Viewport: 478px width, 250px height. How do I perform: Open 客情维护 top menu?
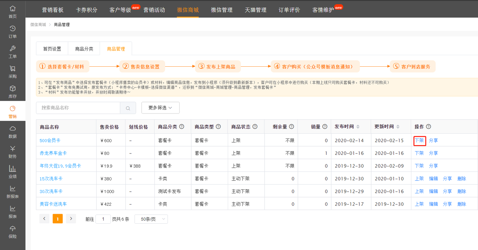(323, 10)
